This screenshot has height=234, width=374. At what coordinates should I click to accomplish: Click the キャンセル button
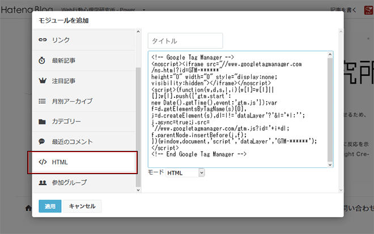point(82,206)
